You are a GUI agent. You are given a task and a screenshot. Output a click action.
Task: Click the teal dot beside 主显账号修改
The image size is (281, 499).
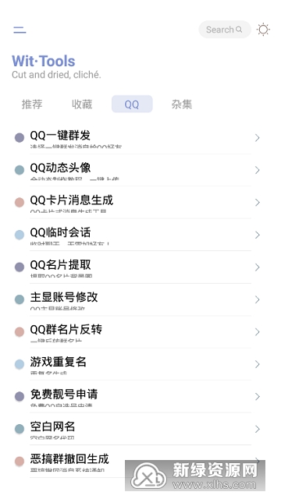[20, 299]
